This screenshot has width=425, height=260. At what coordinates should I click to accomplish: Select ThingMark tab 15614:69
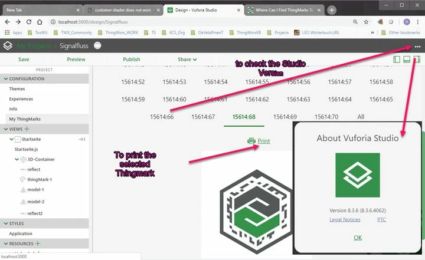(x=285, y=117)
